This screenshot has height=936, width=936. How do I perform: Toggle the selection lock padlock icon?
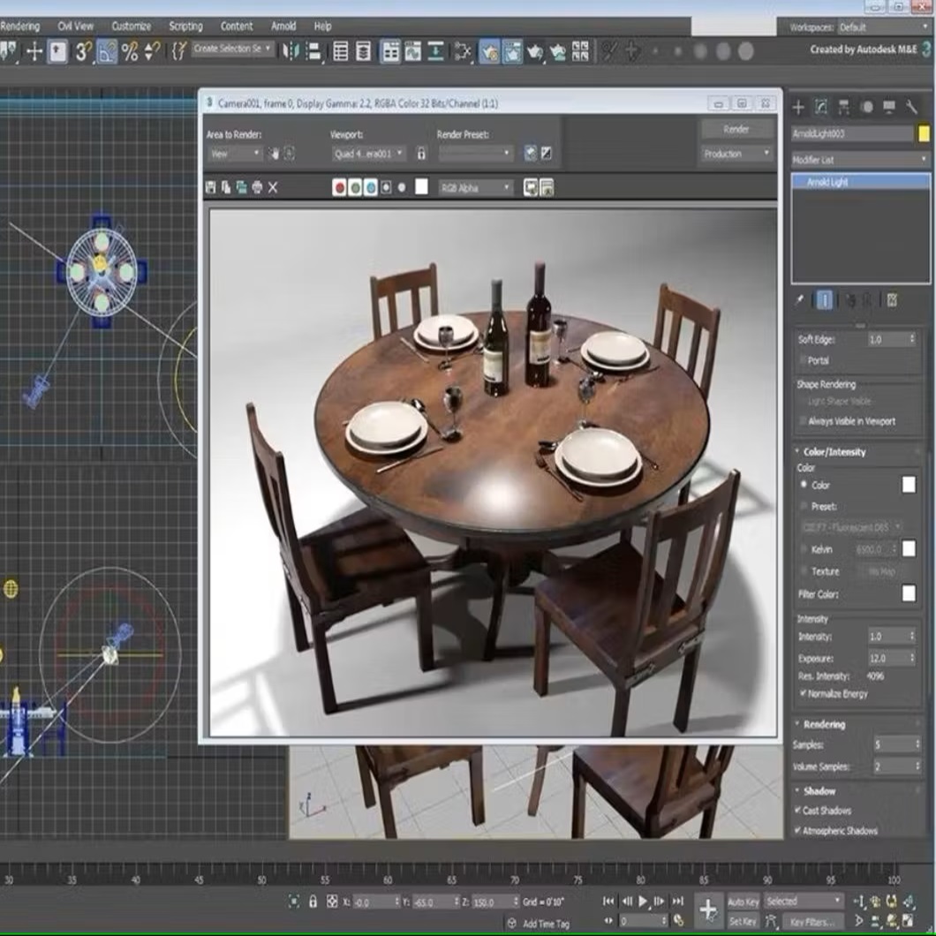(x=313, y=902)
